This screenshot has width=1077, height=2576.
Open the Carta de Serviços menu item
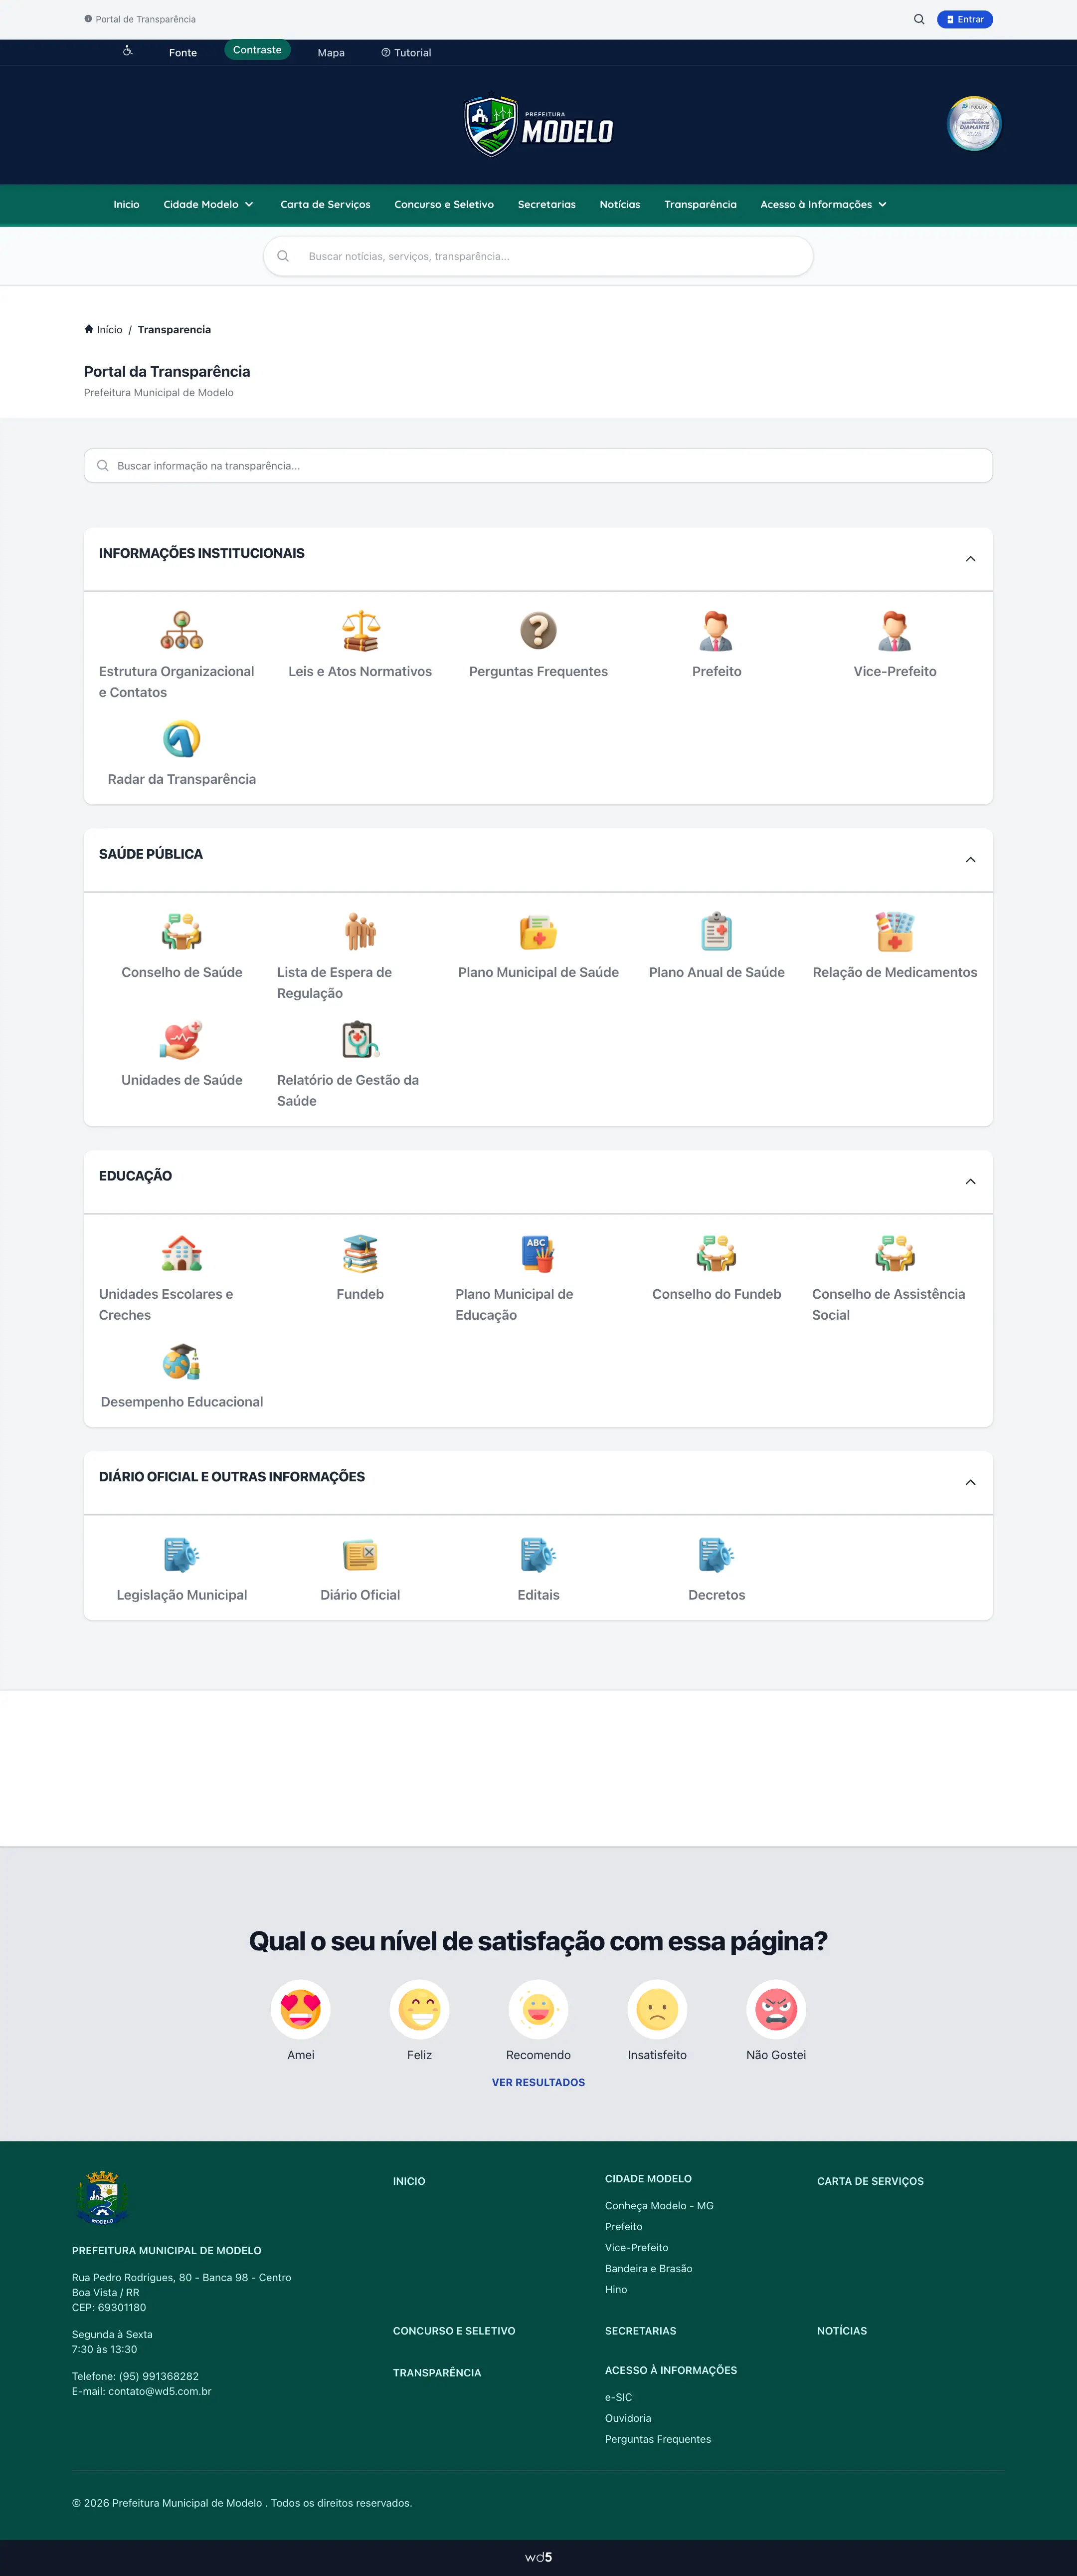point(326,204)
